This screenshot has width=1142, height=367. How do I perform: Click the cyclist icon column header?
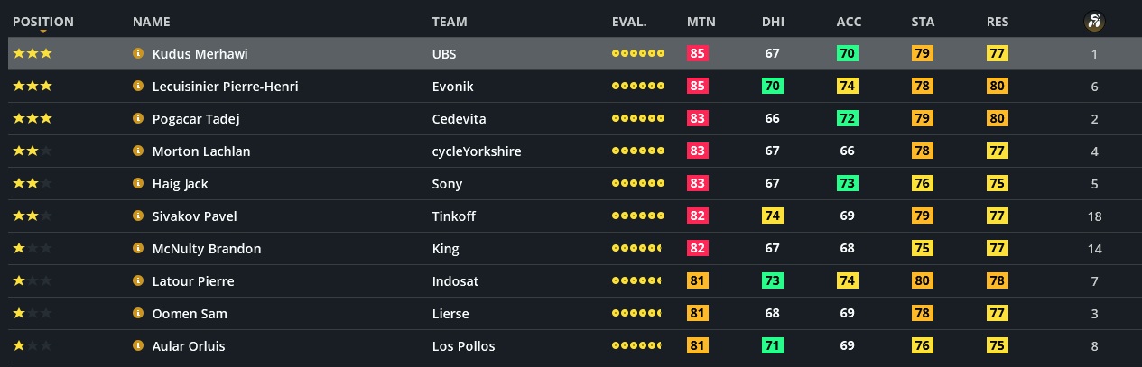click(x=1094, y=22)
